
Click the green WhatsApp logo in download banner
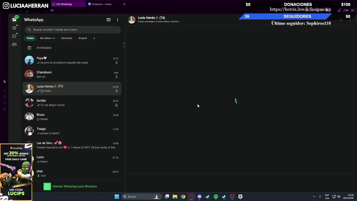coord(47,186)
